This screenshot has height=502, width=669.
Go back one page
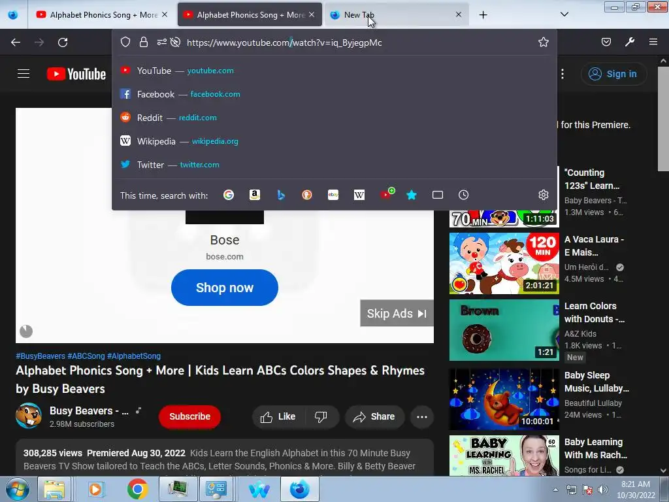(x=16, y=42)
